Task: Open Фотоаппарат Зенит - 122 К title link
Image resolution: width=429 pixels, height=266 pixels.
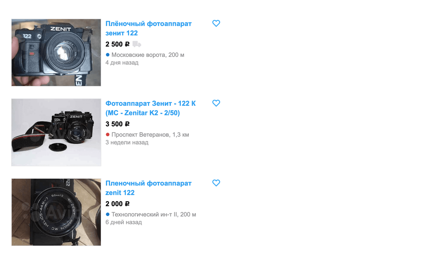Action: (x=151, y=108)
